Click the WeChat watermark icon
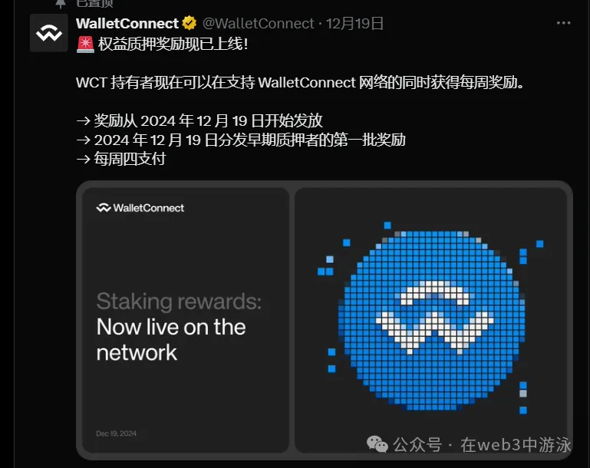 point(377,444)
